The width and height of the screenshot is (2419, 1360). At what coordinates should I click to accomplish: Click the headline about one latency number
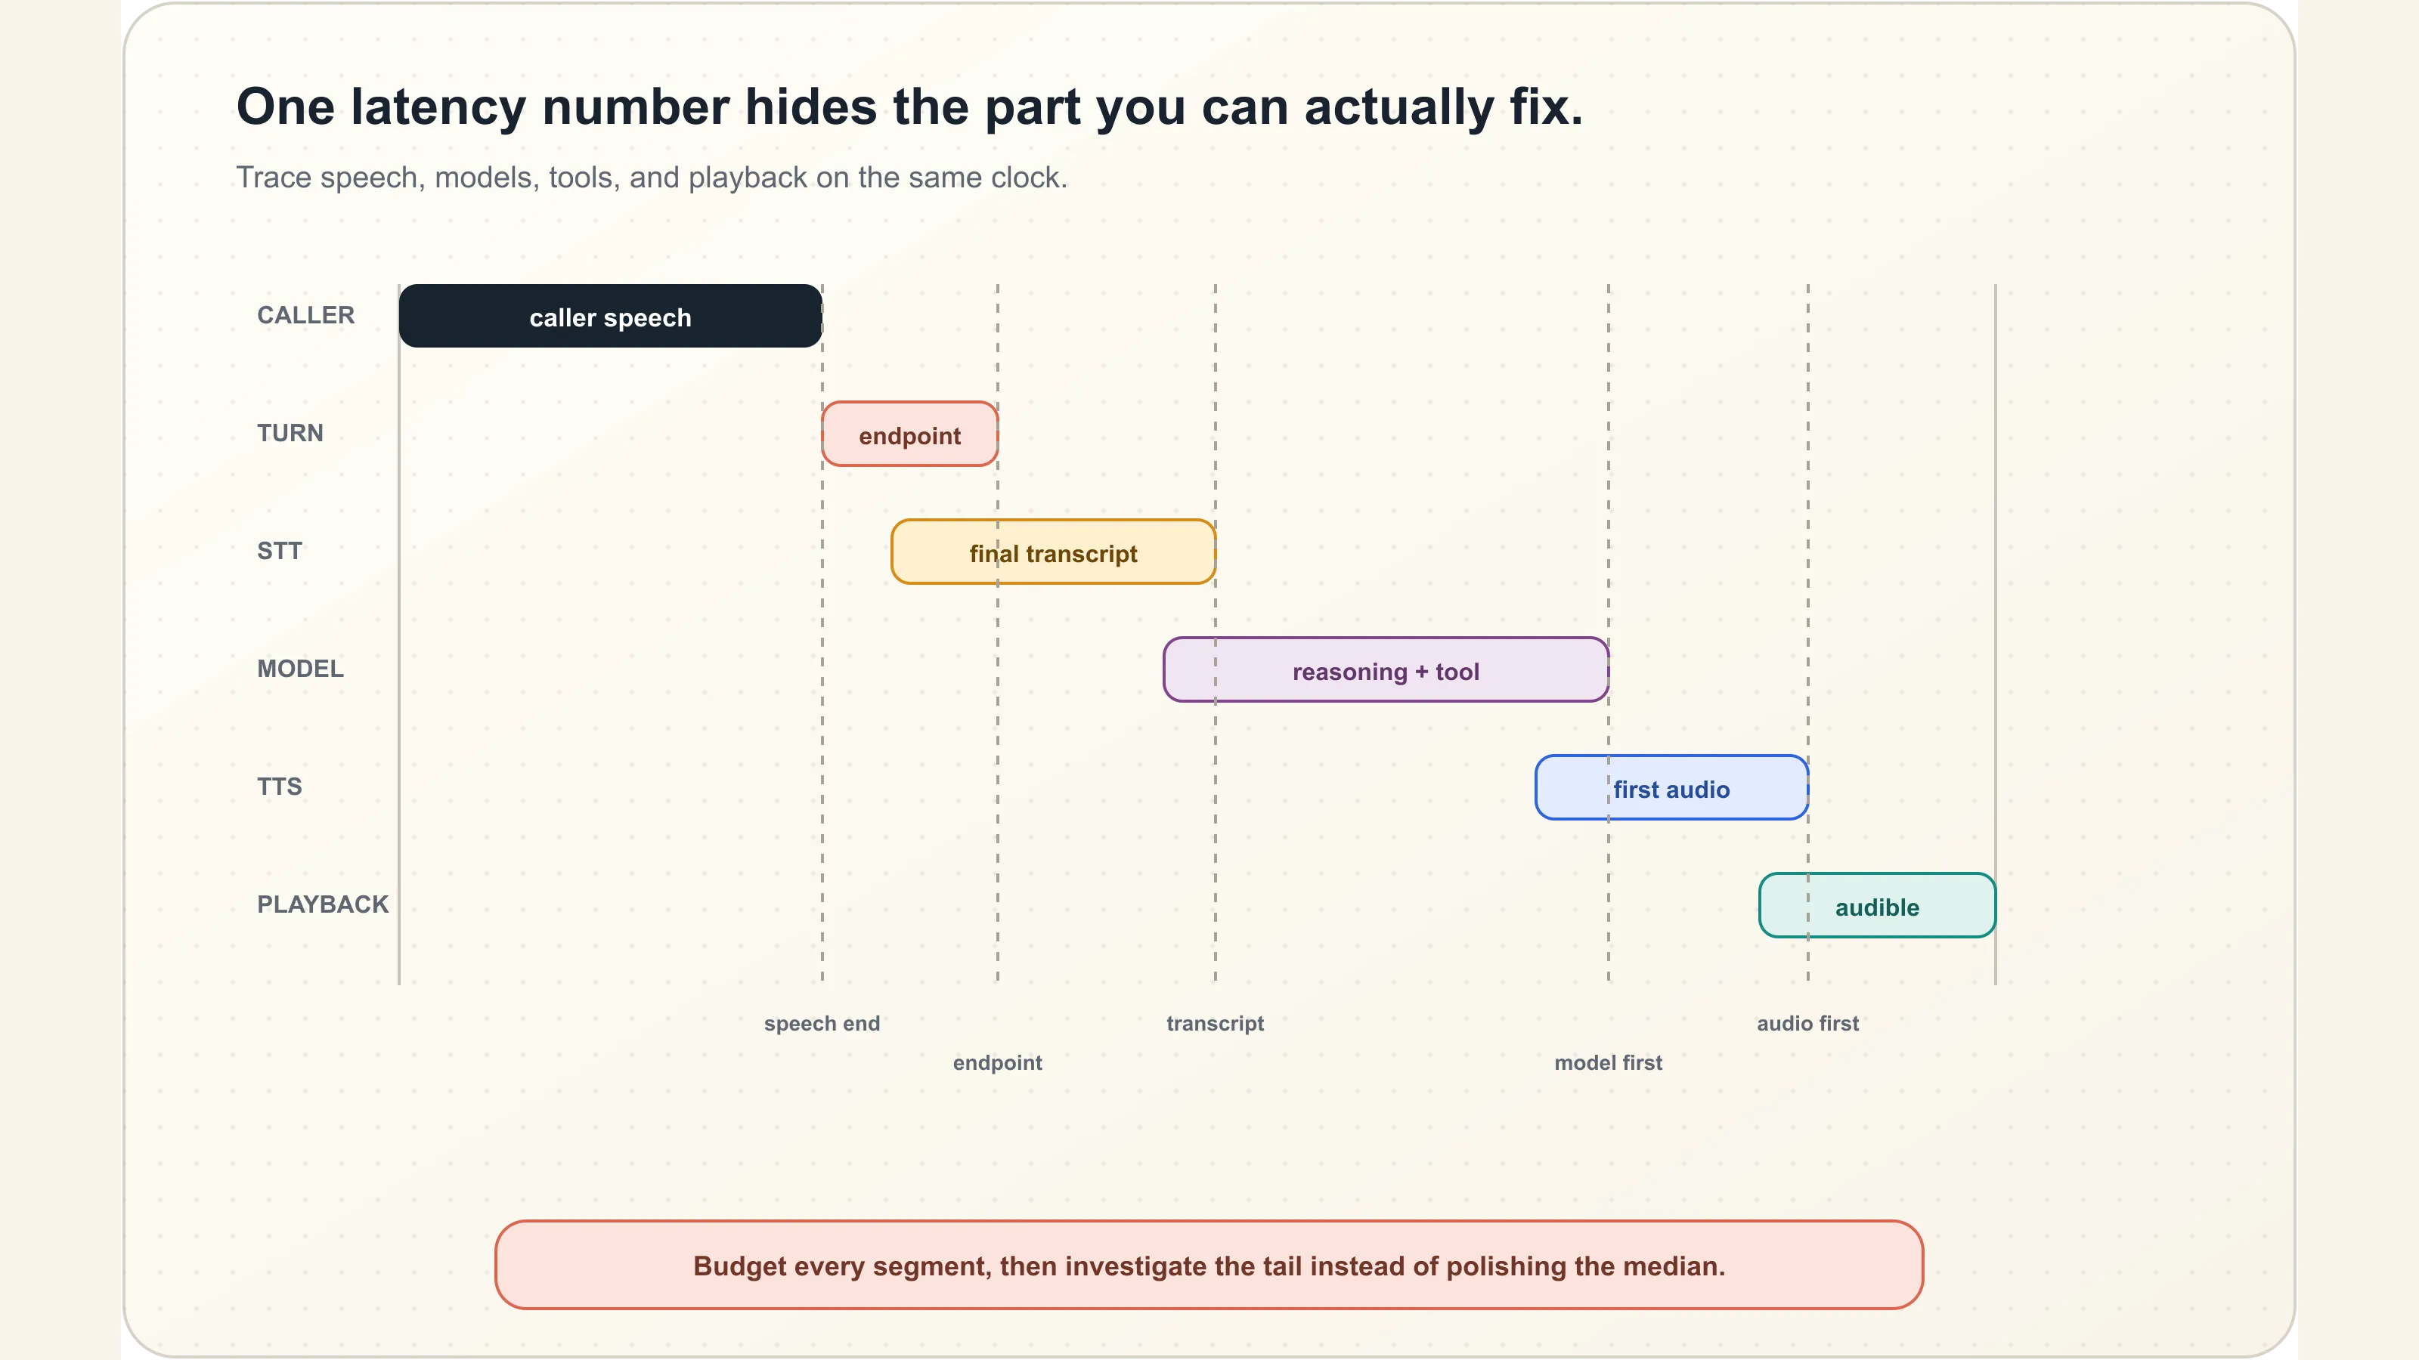(x=909, y=106)
